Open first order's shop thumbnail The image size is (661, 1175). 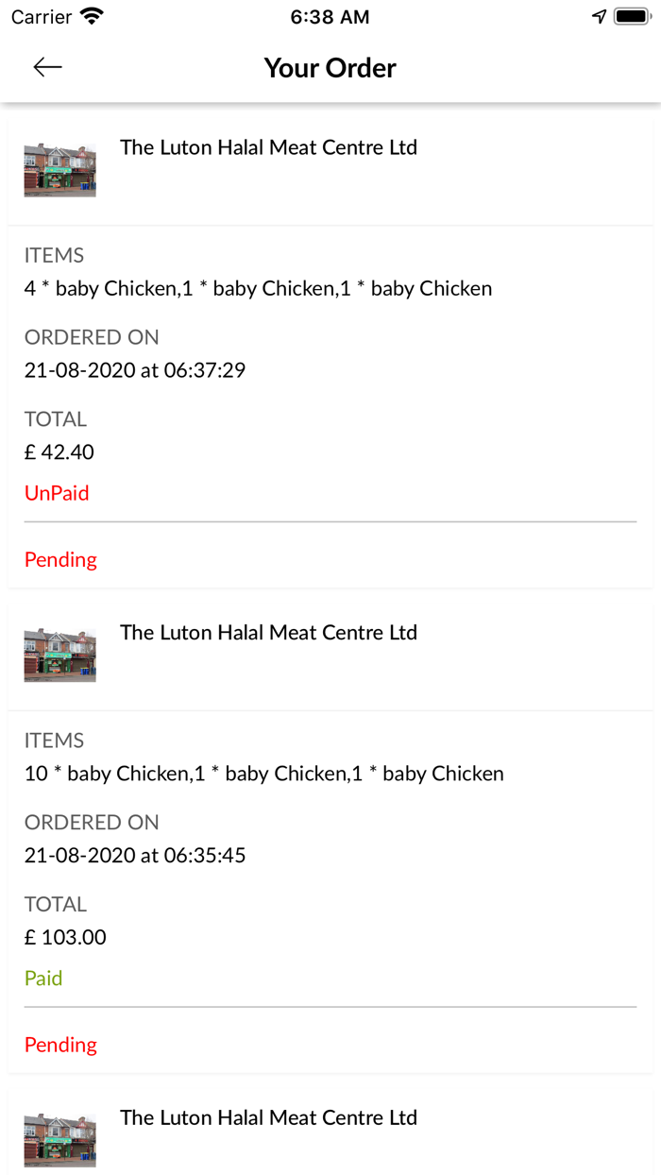[x=59, y=170]
